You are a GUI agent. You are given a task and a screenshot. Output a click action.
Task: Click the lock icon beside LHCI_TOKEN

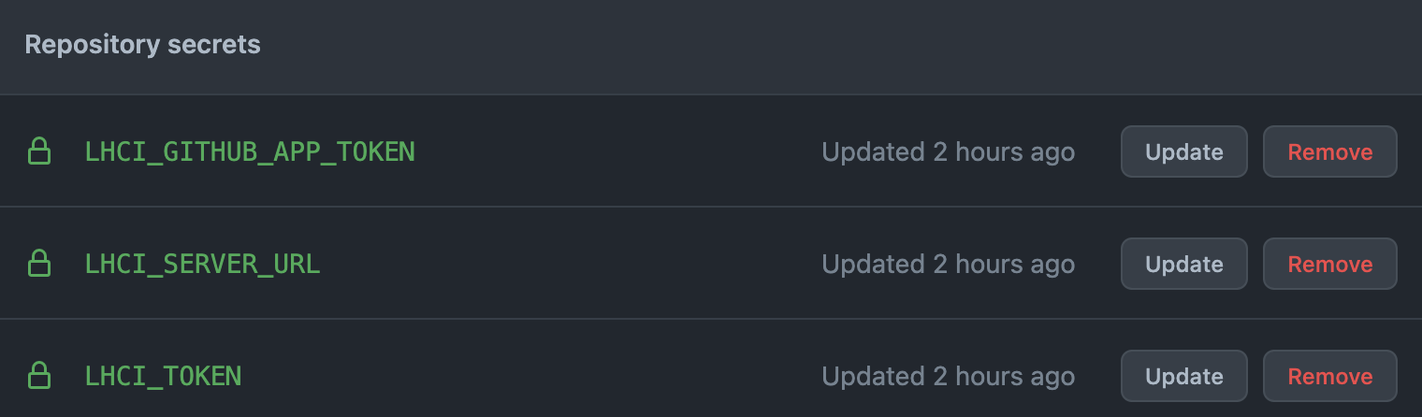[38, 376]
